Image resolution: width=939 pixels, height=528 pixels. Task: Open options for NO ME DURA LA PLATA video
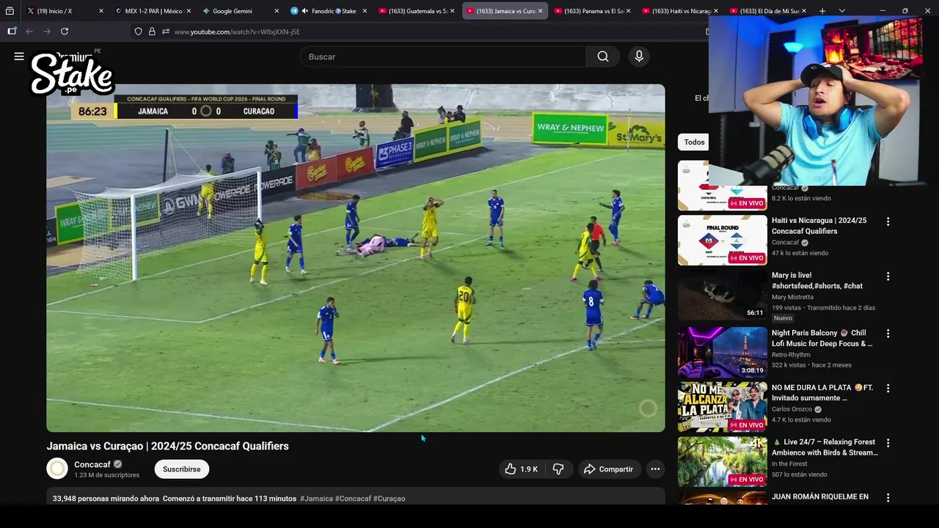[x=888, y=388]
